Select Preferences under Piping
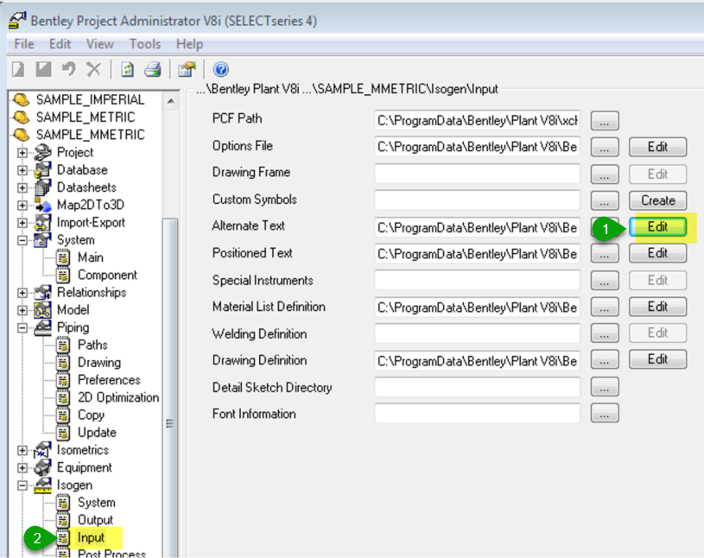This screenshot has width=704, height=558. (x=109, y=380)
